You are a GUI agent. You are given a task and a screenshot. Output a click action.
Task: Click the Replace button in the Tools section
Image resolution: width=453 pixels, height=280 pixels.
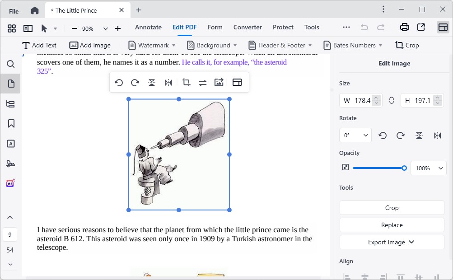point(391,225)
